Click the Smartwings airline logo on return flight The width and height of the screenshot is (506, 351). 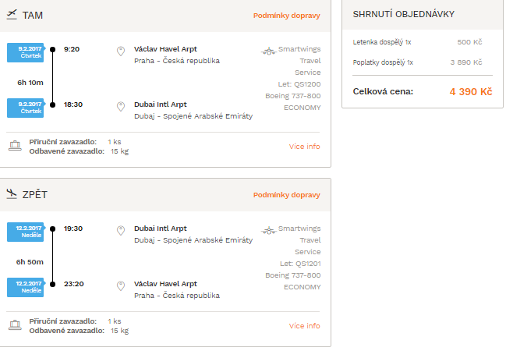(x=269, y=230)
